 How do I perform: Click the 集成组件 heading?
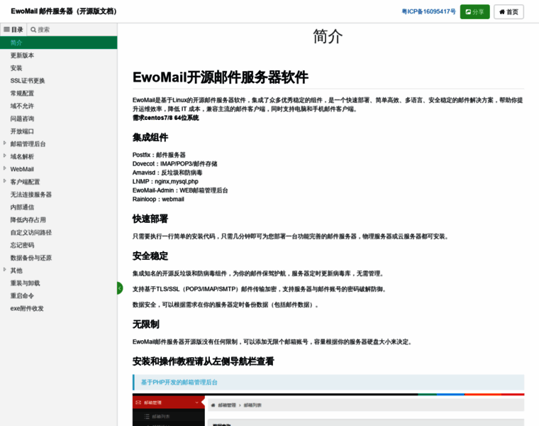pyautogui.click(x=150, y=138)
